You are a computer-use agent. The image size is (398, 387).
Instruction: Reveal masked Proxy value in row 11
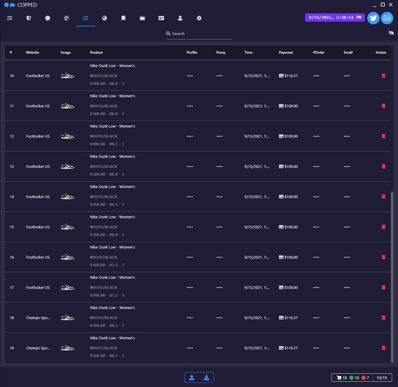coord(219,106)
